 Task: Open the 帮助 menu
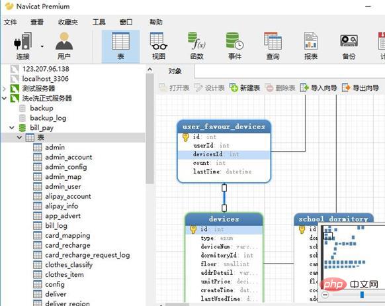coord(156,22)
